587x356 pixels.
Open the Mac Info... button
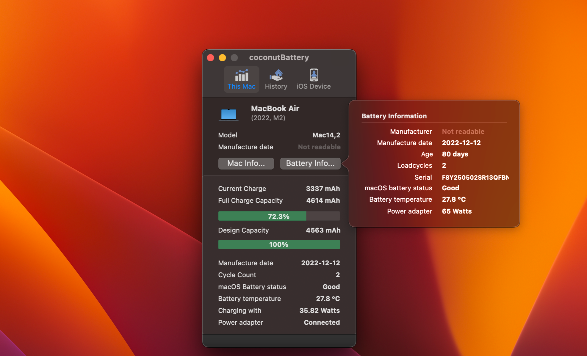(x=246, y=163)
